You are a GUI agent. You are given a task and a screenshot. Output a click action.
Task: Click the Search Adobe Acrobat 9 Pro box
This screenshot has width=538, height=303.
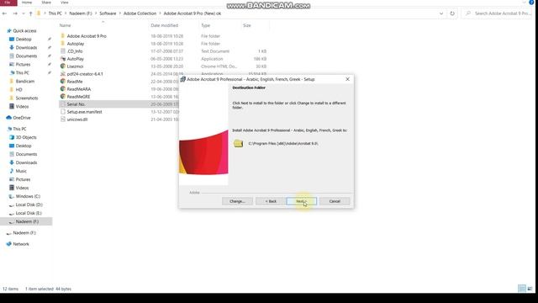pyautogui.click(x=497, y=13)
